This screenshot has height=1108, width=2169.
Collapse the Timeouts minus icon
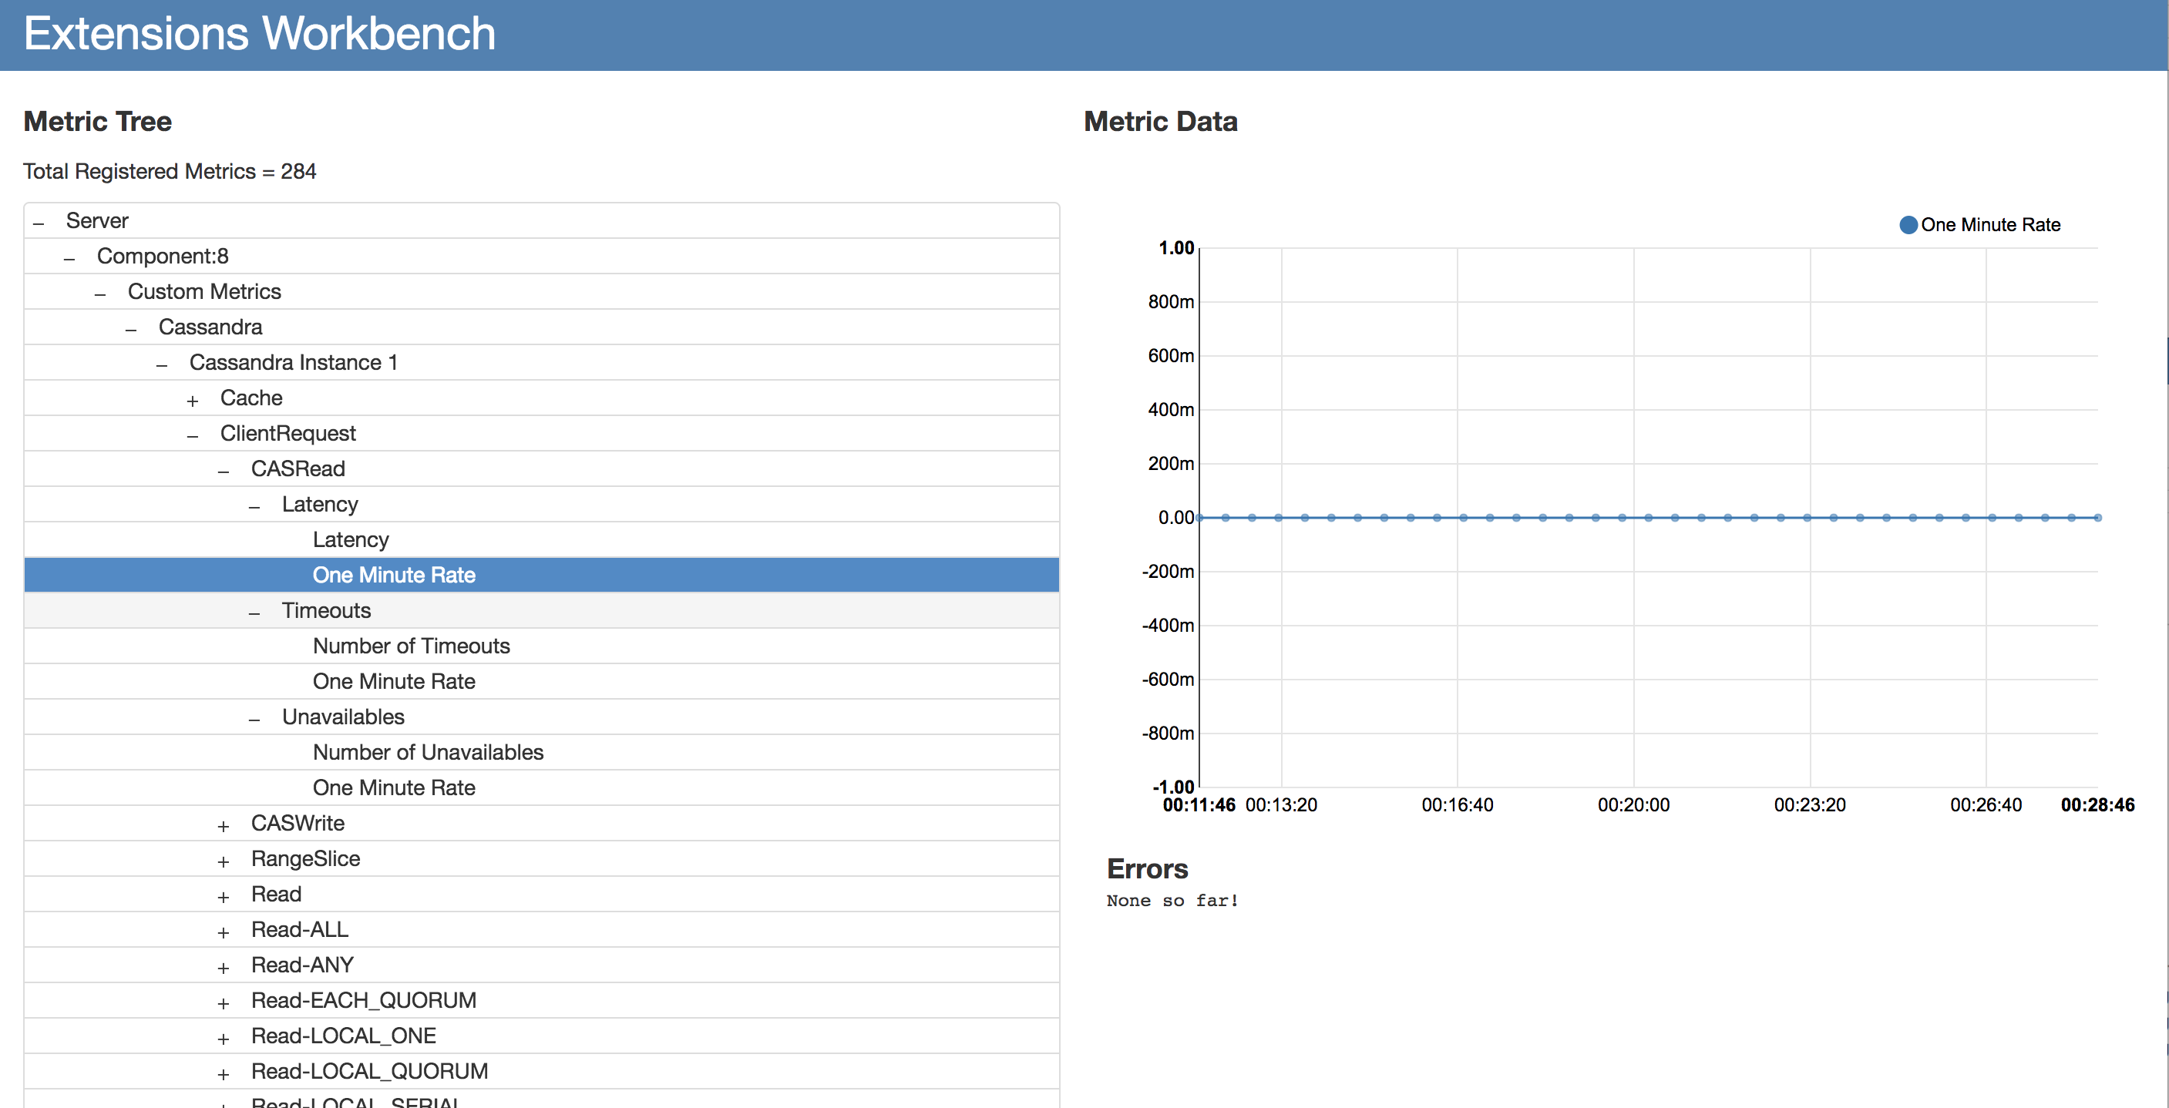coord(254,612)
